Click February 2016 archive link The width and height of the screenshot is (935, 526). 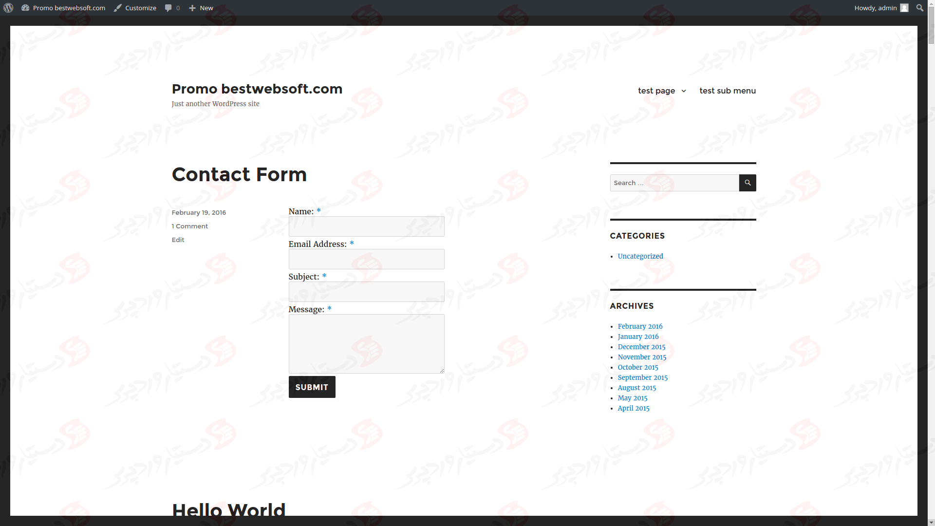tap(639, 326)
